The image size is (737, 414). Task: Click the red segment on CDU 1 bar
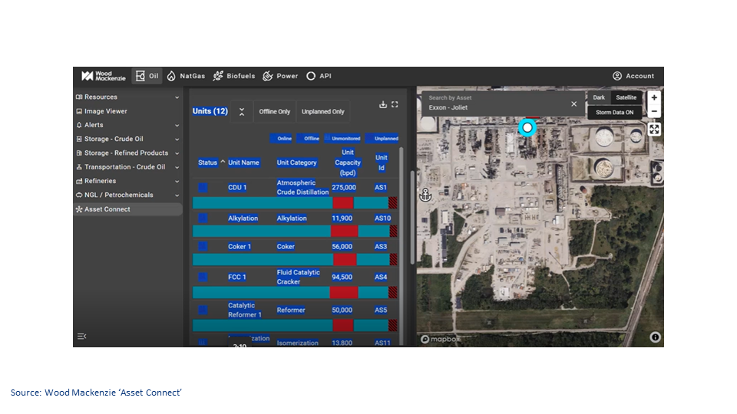point(342,203)
